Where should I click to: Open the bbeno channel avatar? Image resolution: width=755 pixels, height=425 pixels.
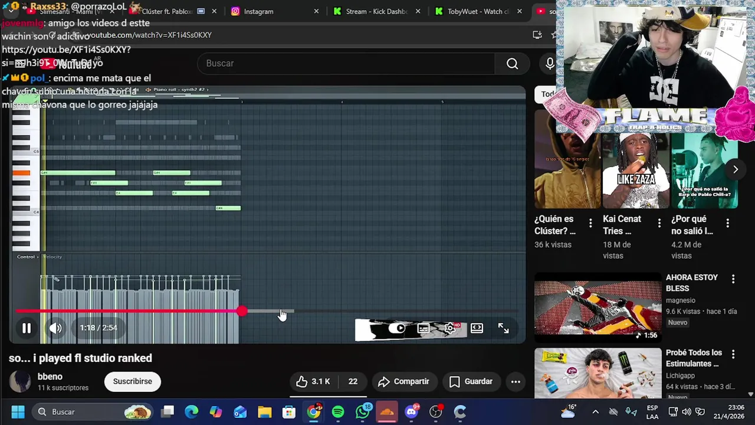pos(19,381)
